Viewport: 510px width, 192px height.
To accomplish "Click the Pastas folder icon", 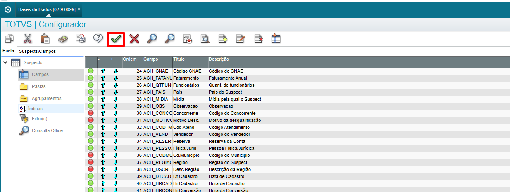I will pyautogui.click(x=24, y=87).
